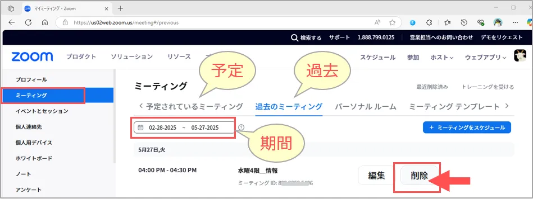Expand the ウェブアプリ dropdown
533x203 pixels.
(x=485, y=58)
